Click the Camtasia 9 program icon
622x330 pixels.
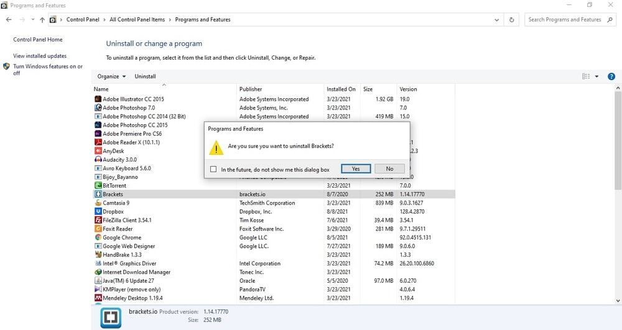pos(98,203)
